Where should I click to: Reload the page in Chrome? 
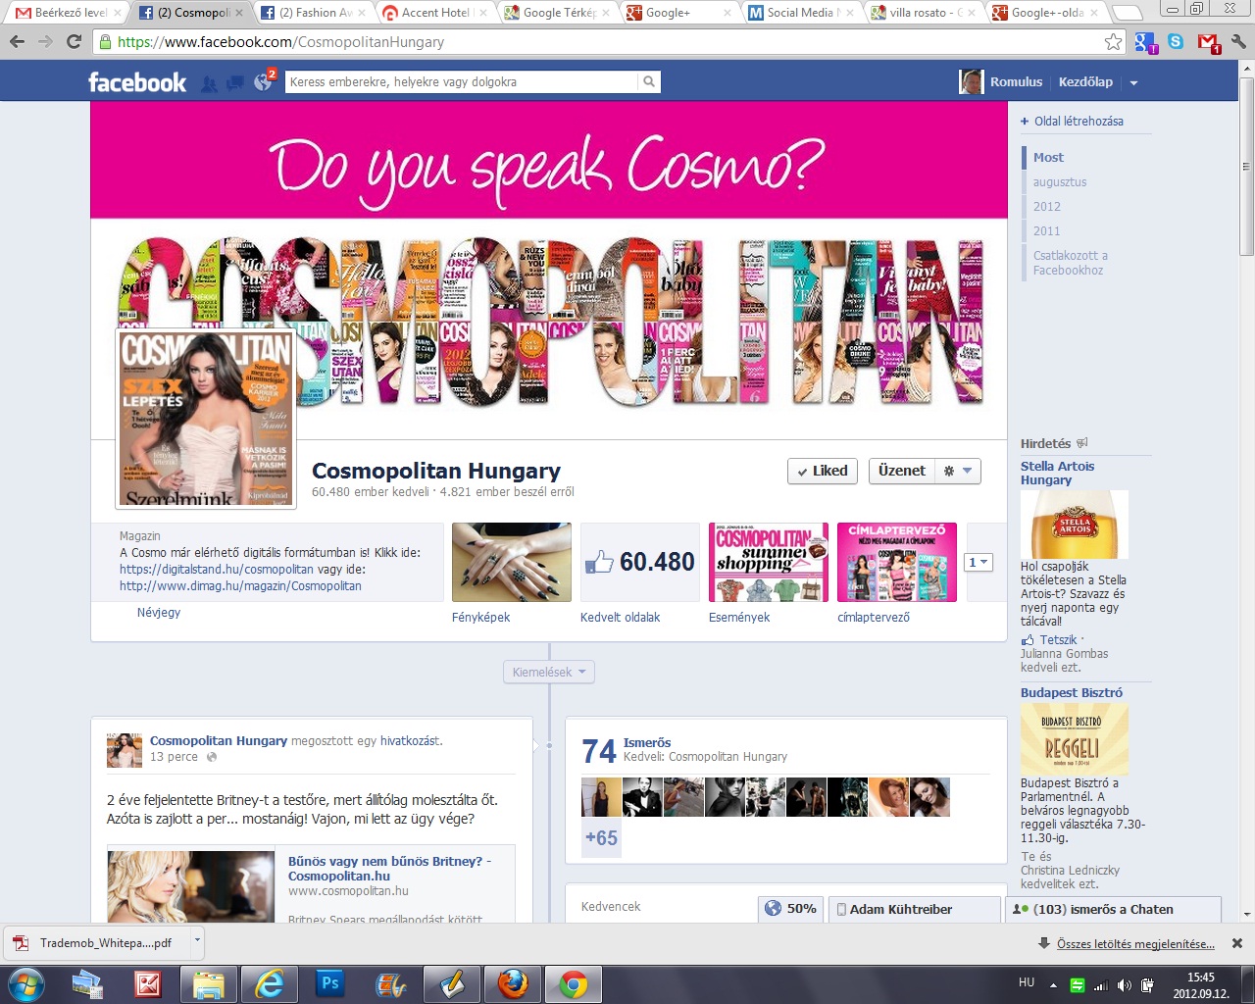pyautogui.click(x=74, y=42)
